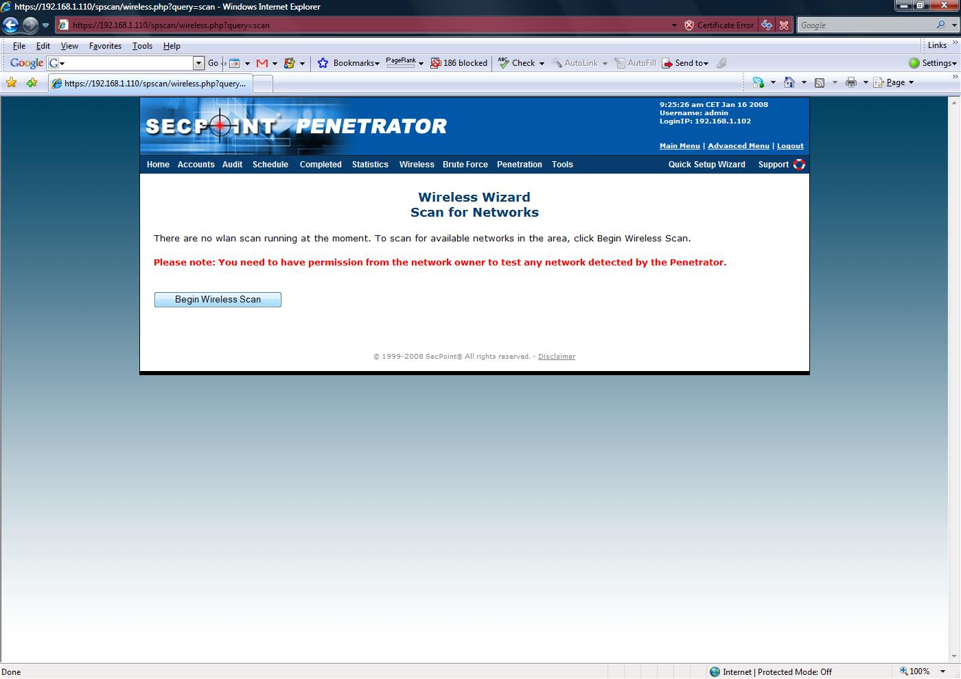Image resolution: width=961 pixels, height=679 pixels.
Task: Click the search magnifier icon
Action: (940, 25)
